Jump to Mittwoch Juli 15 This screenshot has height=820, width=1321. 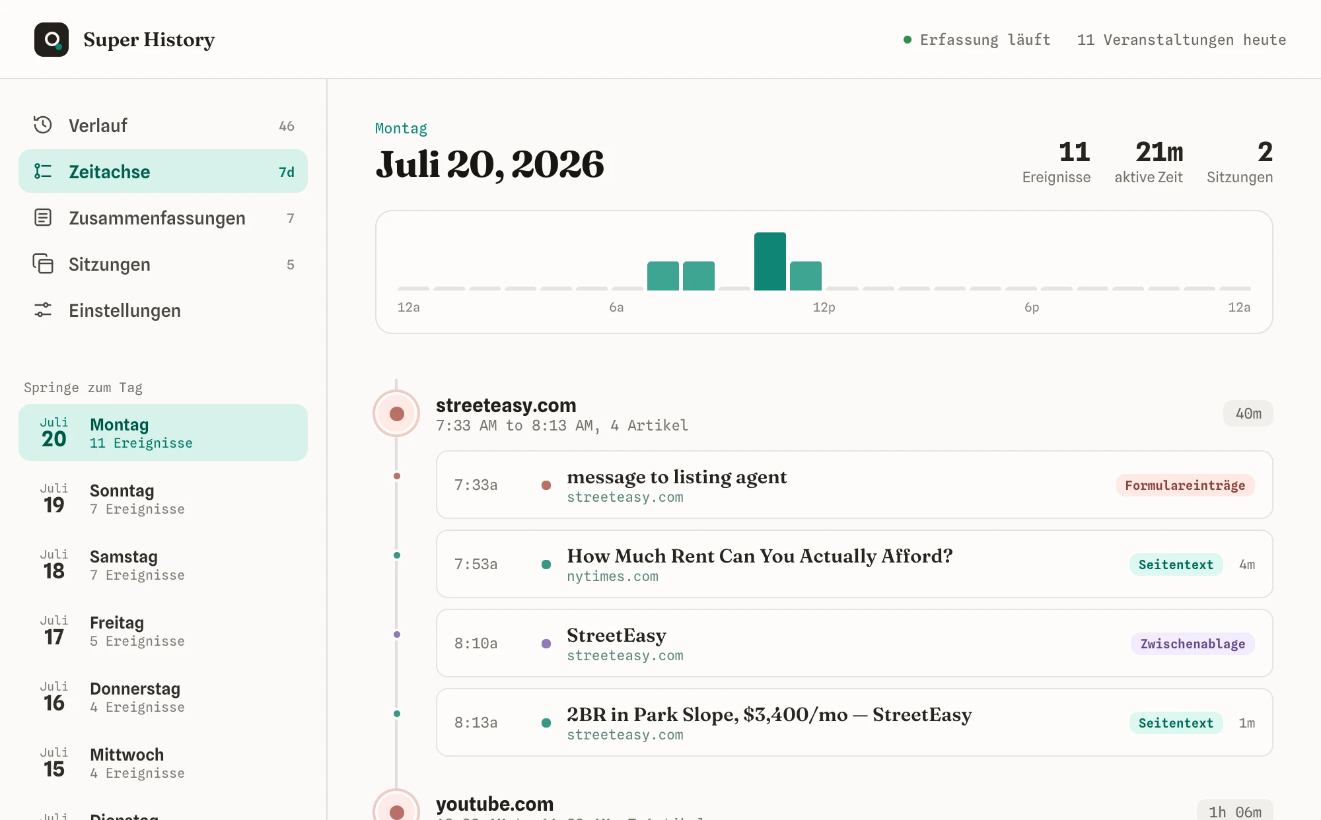point(163,763)
